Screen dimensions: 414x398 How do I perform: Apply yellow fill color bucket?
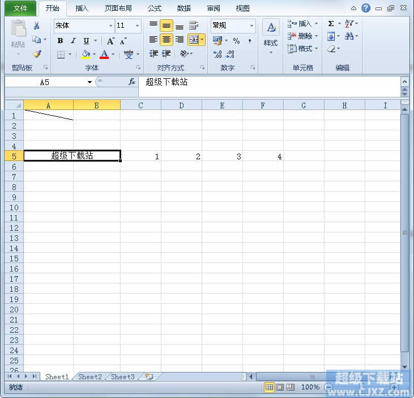(86, 54)
